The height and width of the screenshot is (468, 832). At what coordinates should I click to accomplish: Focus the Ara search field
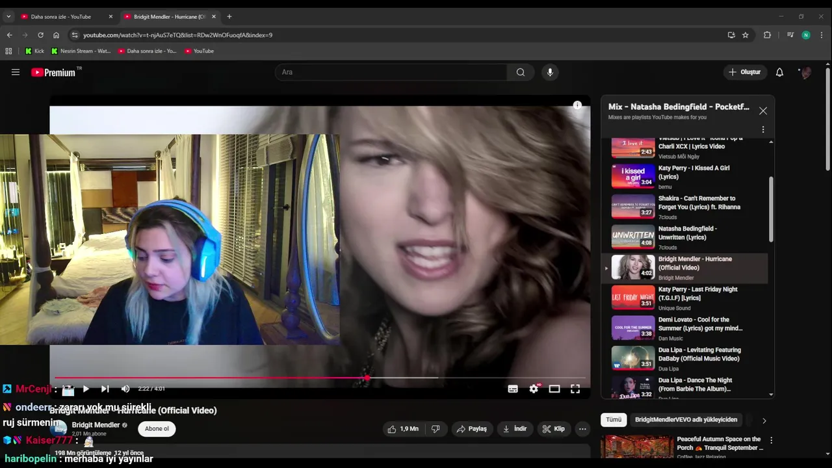391,72
